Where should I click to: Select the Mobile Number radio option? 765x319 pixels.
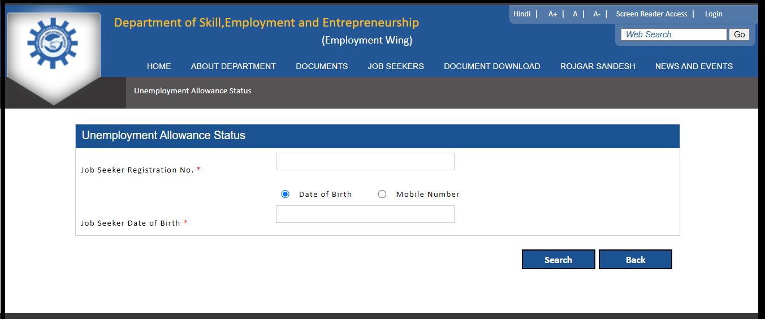[x=382, y=194]
